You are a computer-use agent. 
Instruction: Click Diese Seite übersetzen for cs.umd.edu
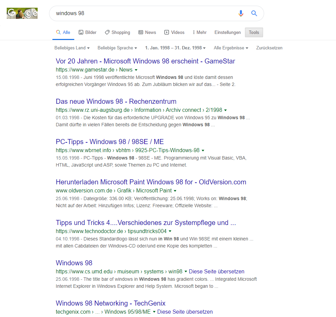coord(216,271)
